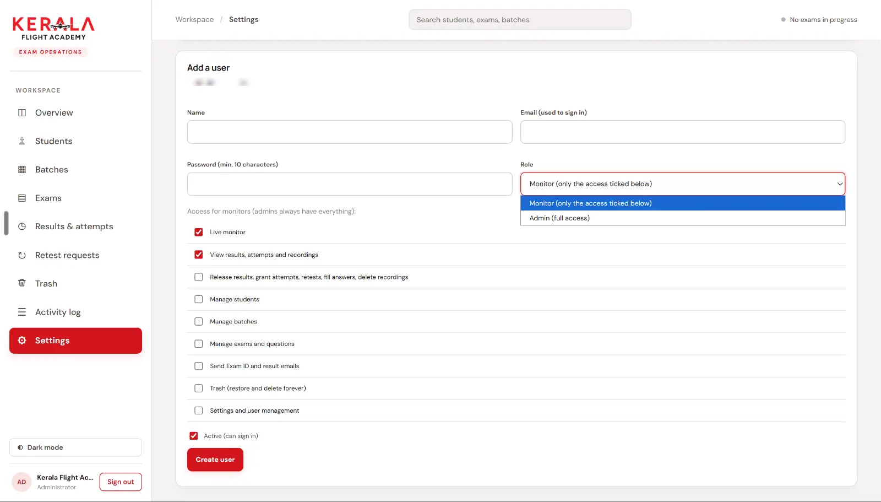
Task: Focus the Email input field
Action: click(x=683, y=132)
